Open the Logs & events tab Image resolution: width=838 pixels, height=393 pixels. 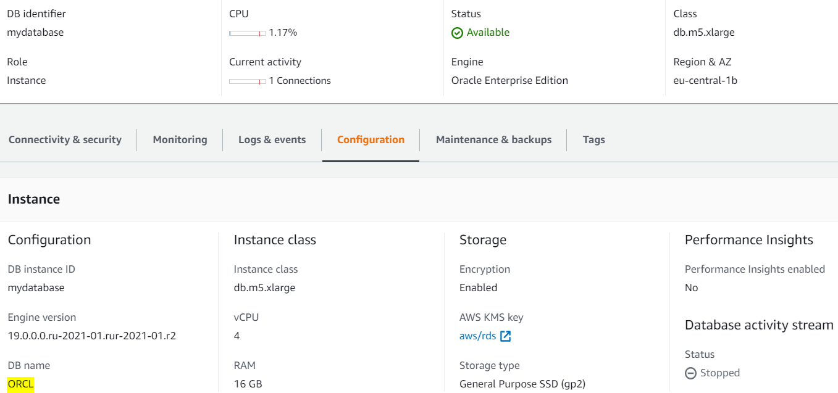272,139
